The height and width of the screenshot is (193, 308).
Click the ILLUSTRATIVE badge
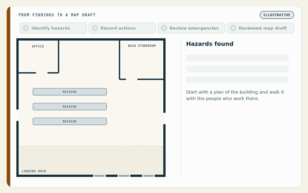(x=277, y=15)
